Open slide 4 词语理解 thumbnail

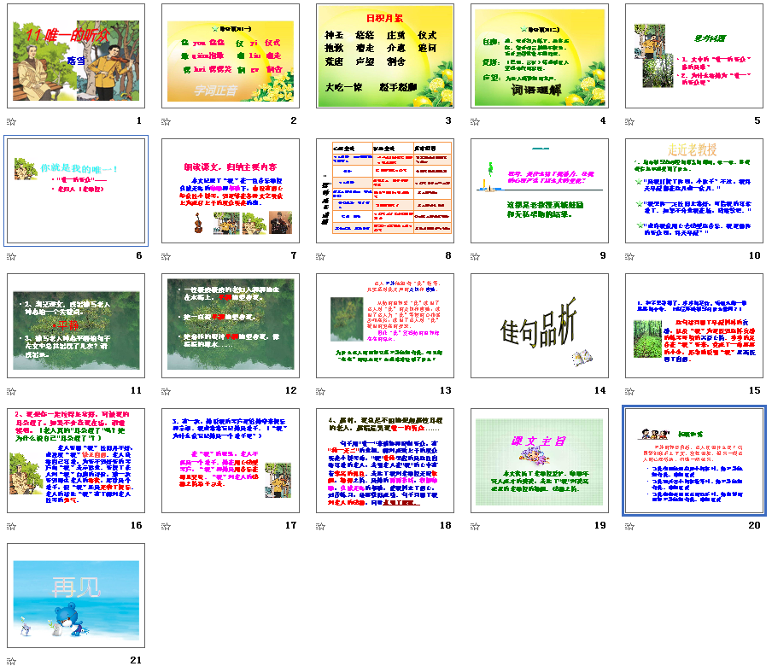(x=540, y=56)
